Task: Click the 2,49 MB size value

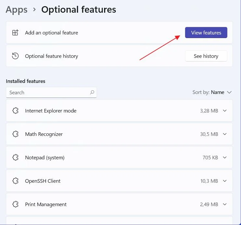Action: [209, 205]
